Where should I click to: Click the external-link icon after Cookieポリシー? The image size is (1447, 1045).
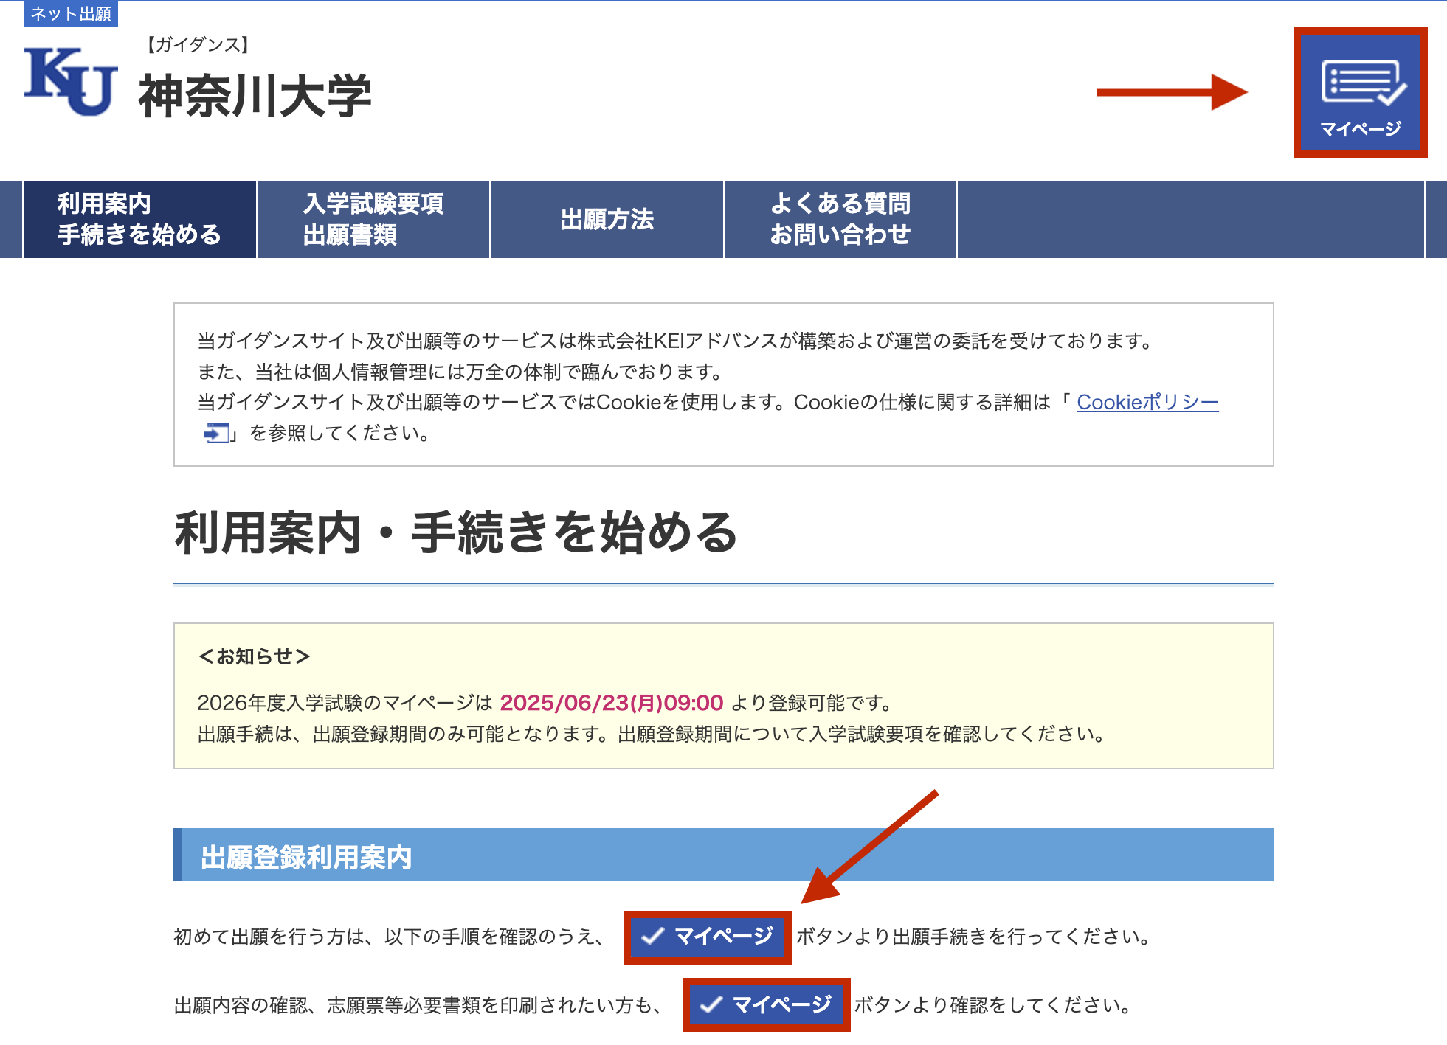(x=216, y=433)
